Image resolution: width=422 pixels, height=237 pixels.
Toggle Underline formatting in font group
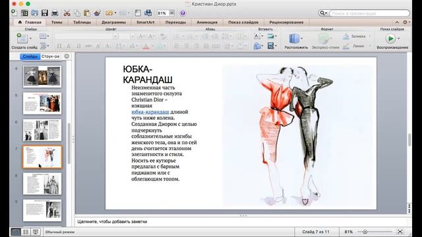(78, 46)
